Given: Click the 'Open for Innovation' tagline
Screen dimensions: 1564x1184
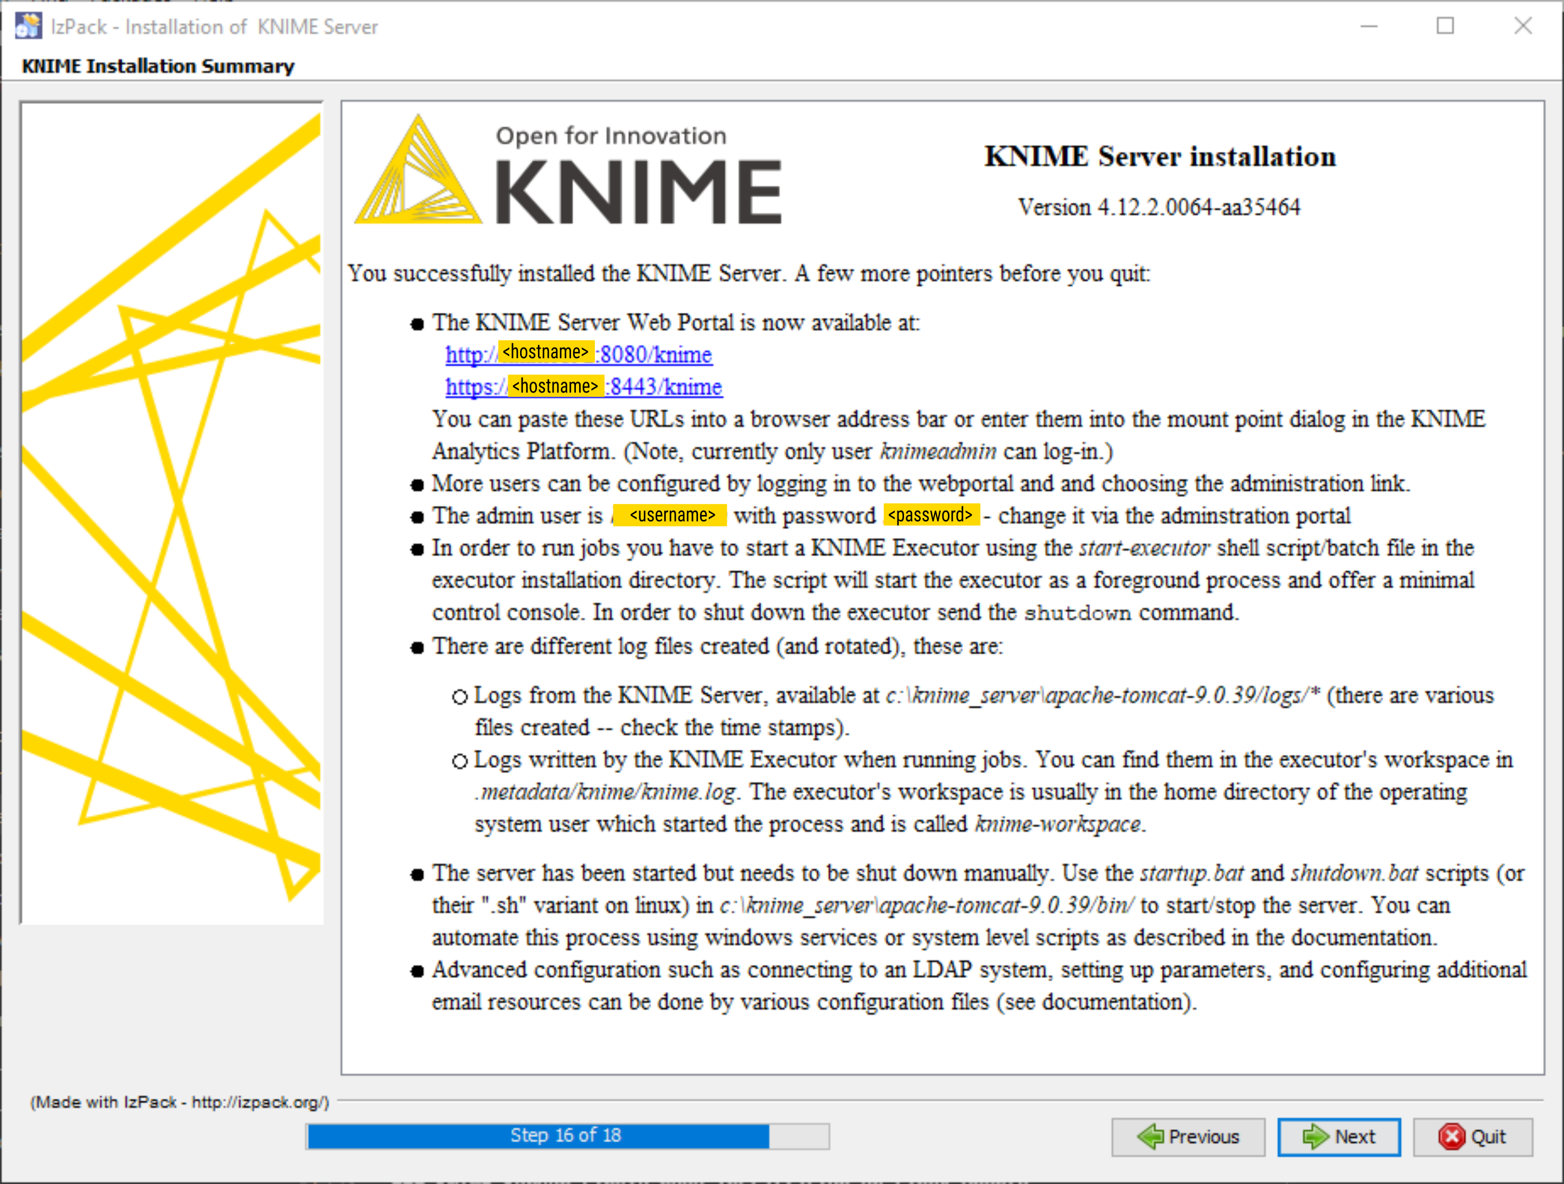Looking at the screenshot, I should tap(611, 136).
